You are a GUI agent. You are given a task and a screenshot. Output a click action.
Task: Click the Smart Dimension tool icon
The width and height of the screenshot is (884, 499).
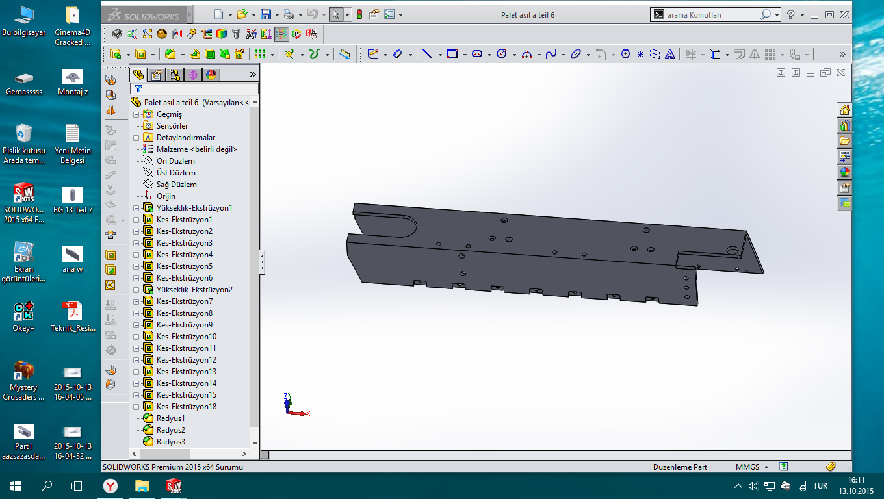[398, 55]
